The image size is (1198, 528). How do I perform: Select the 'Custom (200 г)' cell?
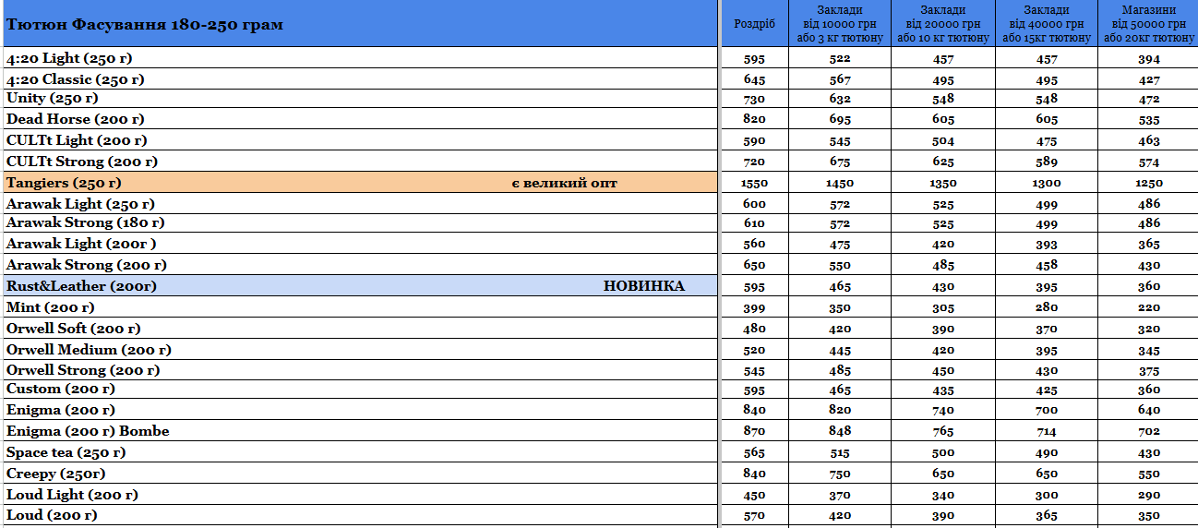point(359,389)
